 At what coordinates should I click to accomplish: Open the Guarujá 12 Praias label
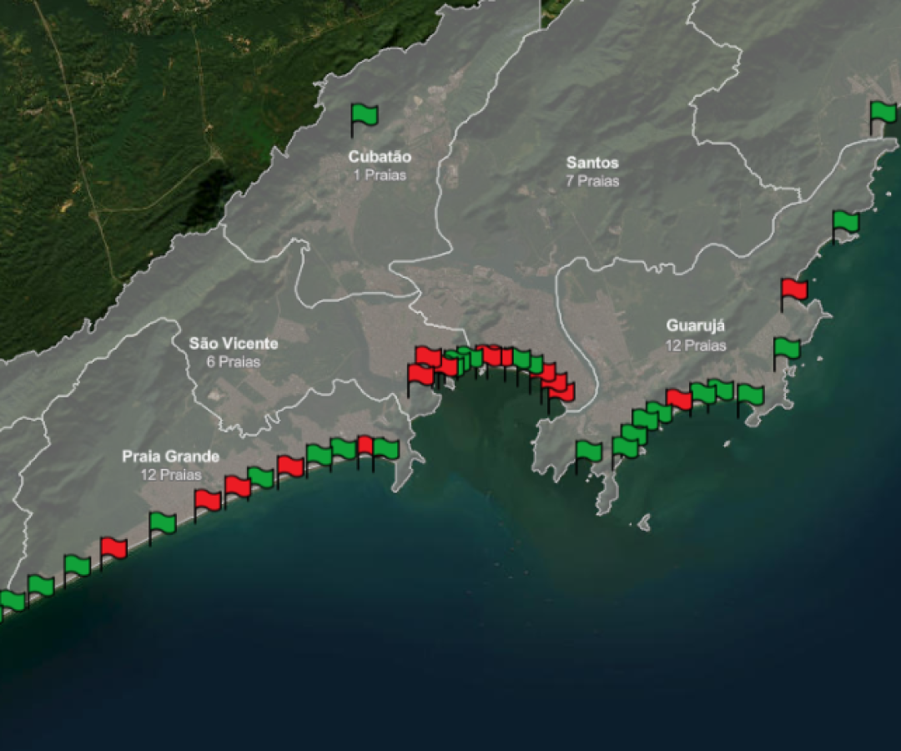point(697,331)
